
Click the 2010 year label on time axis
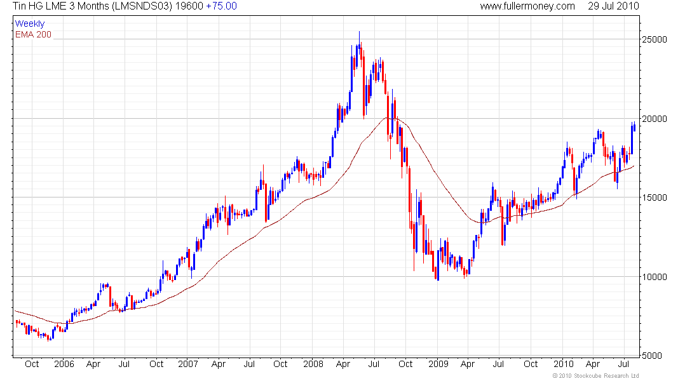563,364
